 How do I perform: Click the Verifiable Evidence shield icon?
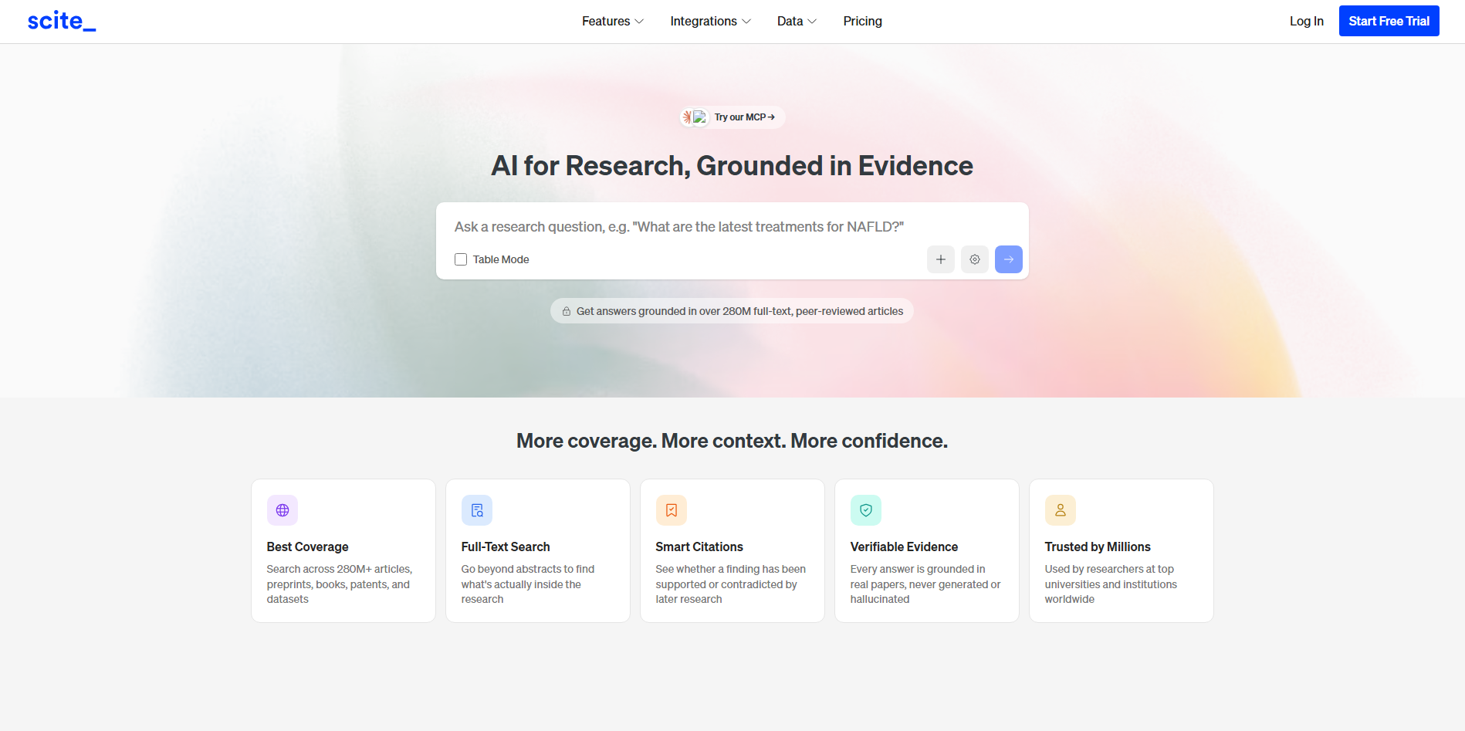tap(866, 510)
